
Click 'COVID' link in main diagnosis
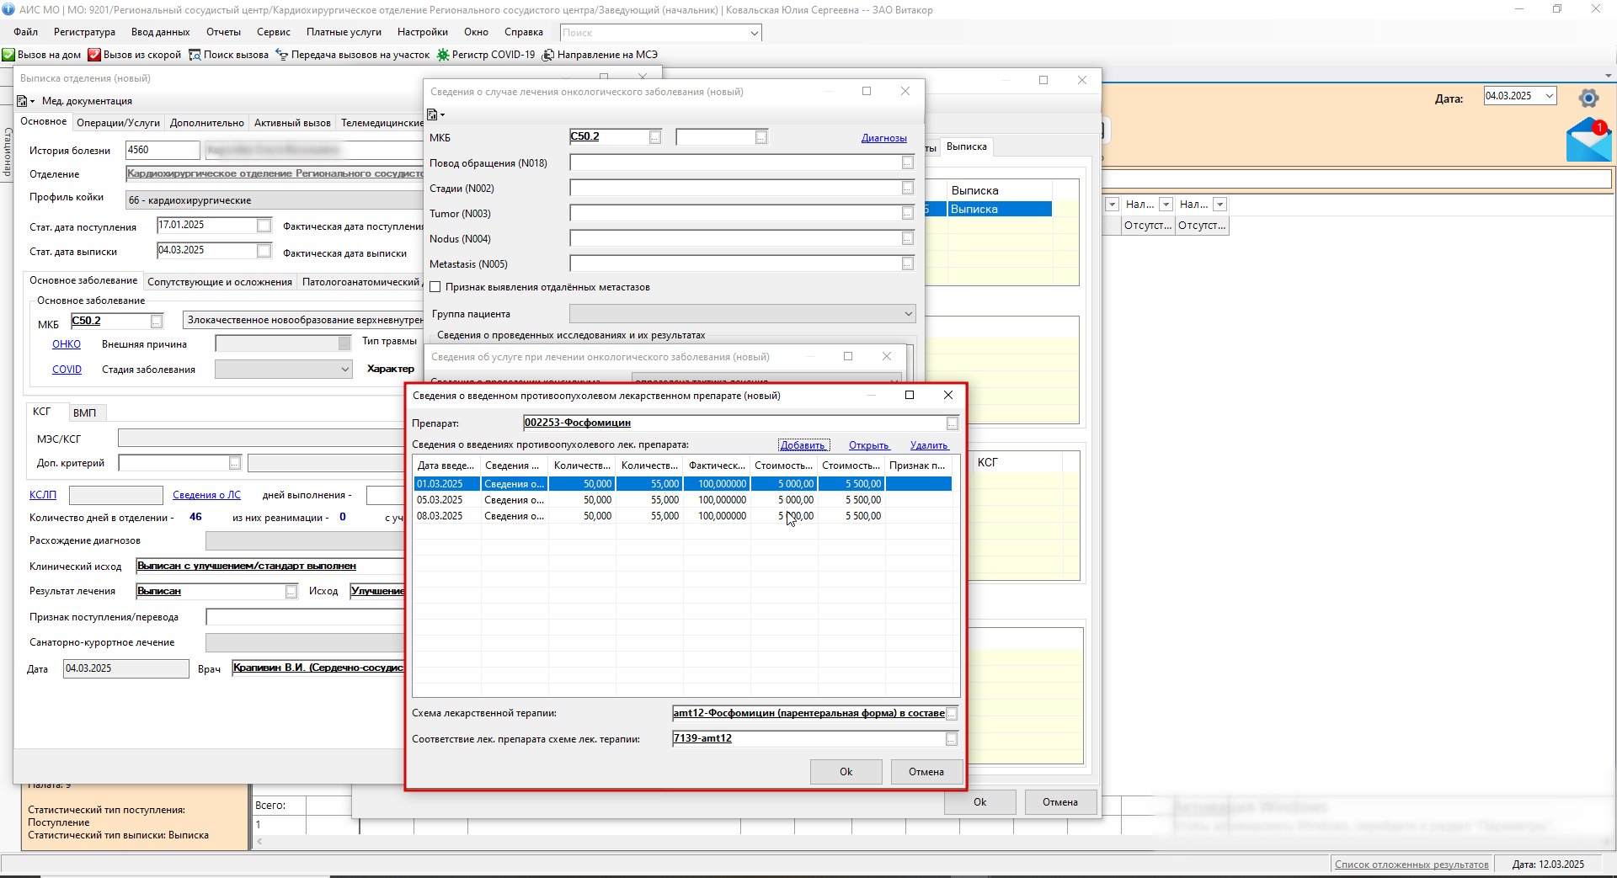(x=67, y=370)
